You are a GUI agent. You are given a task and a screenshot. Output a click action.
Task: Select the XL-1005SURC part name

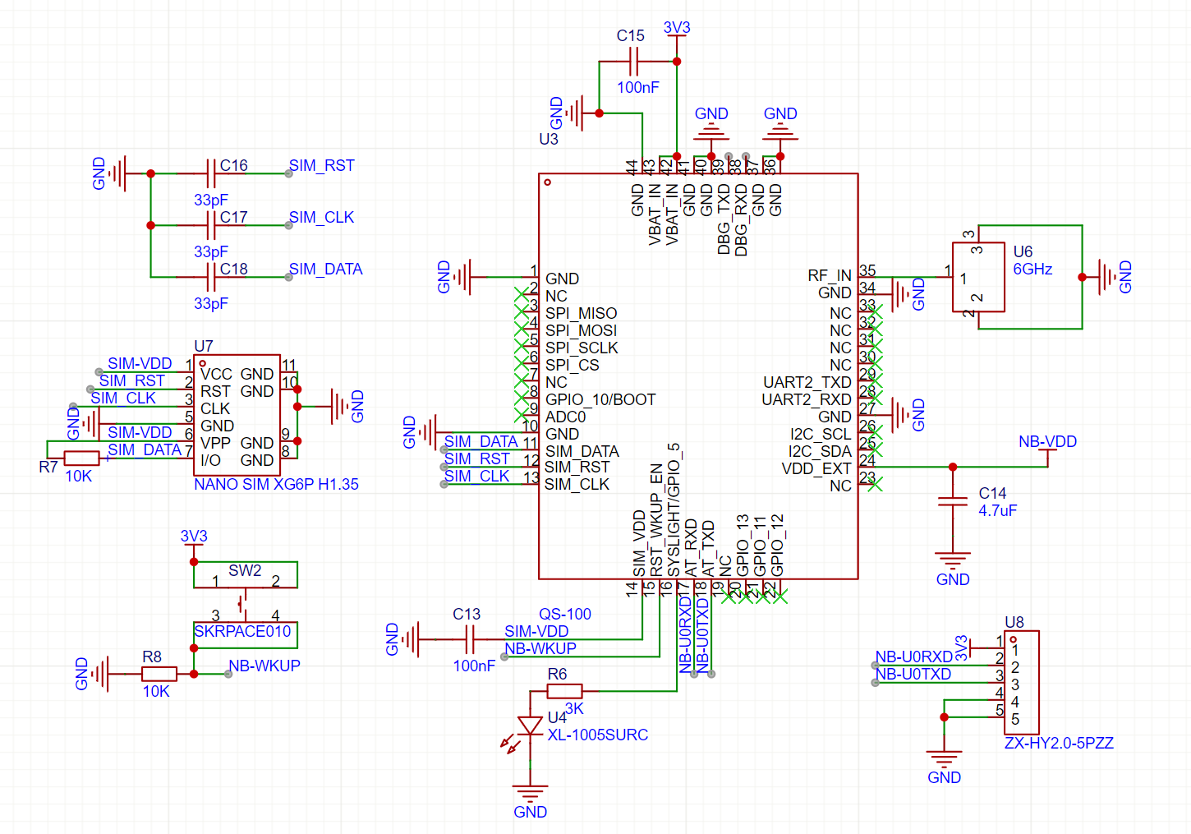pos(598,735)
